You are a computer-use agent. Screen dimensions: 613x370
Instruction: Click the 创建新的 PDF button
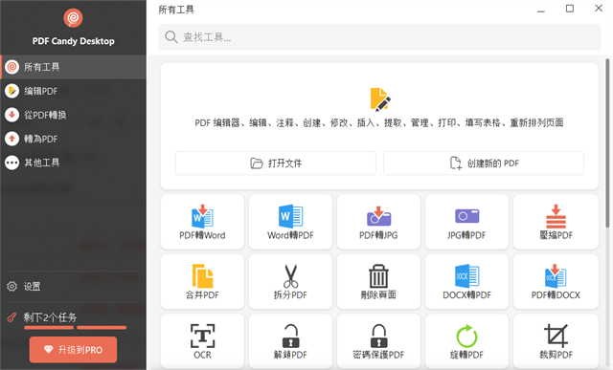tap(484, 163)
